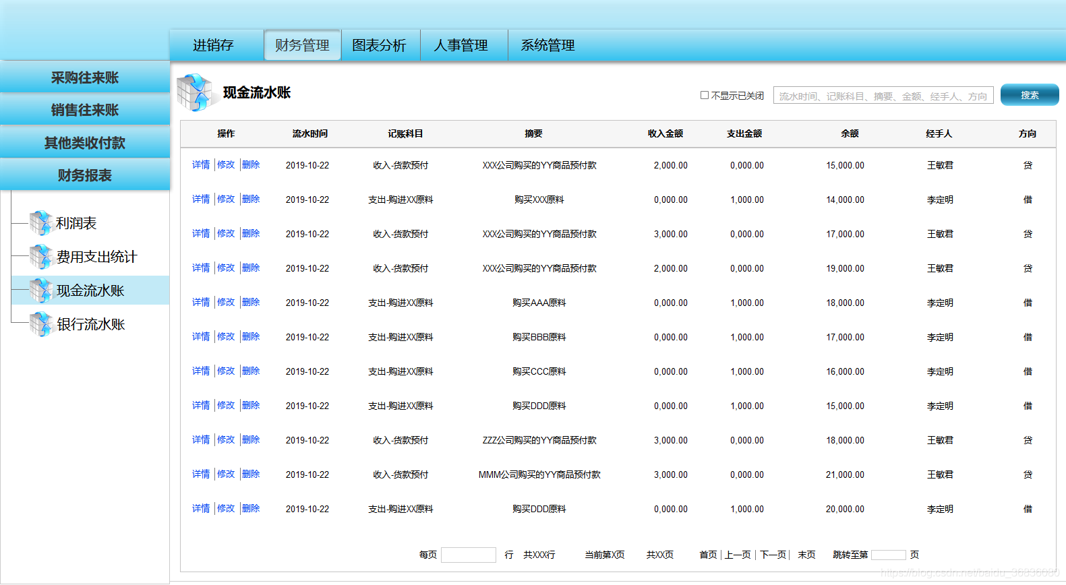Click 修改 for the row with balance 20,000.00

226,508
